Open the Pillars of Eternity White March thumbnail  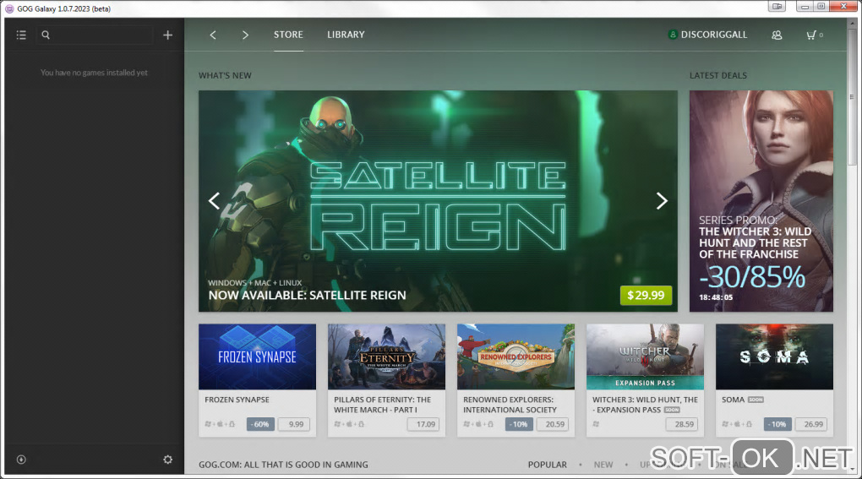[x=386, y=357]
